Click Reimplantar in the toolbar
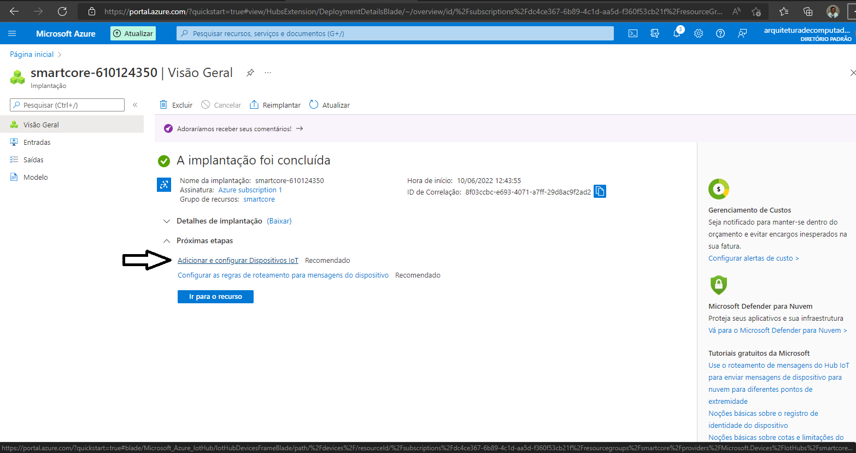 pos(275,105)
